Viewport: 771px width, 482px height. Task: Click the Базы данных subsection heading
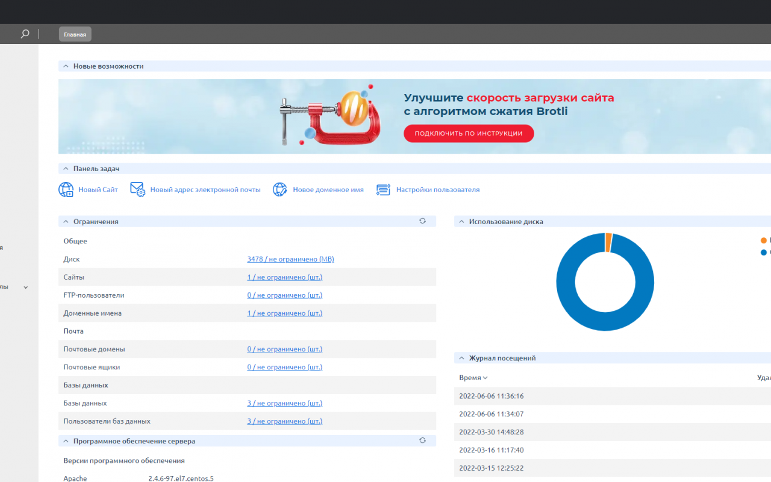(86, 385)
